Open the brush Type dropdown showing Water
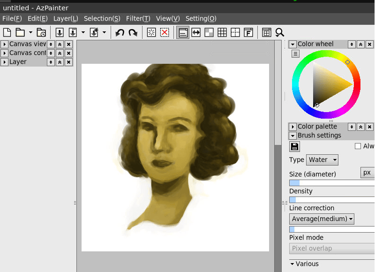 (322, 160)
